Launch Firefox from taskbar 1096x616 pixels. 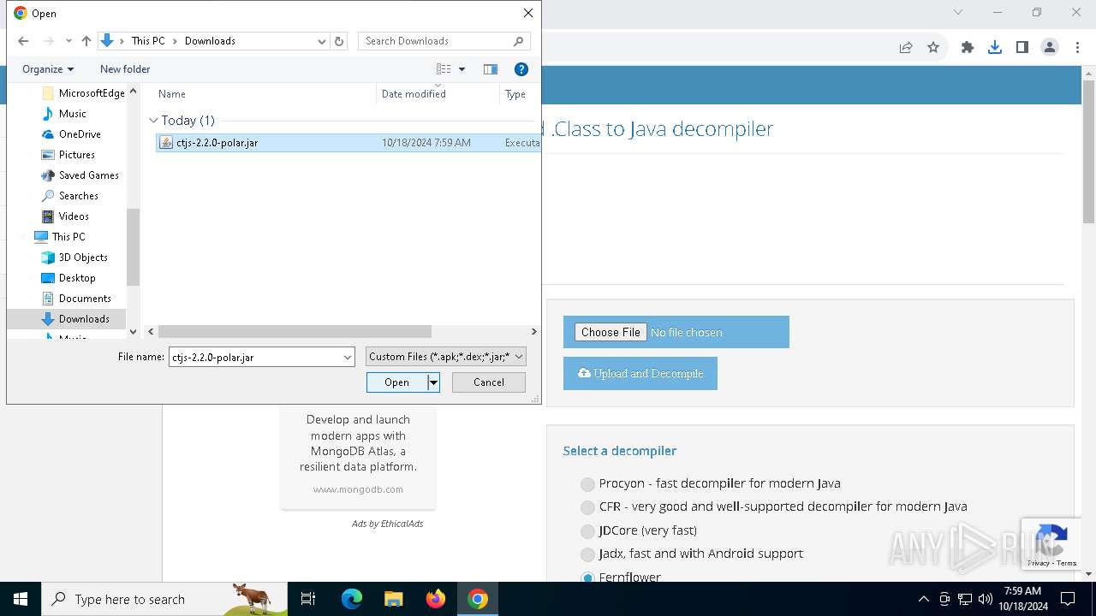436,599
